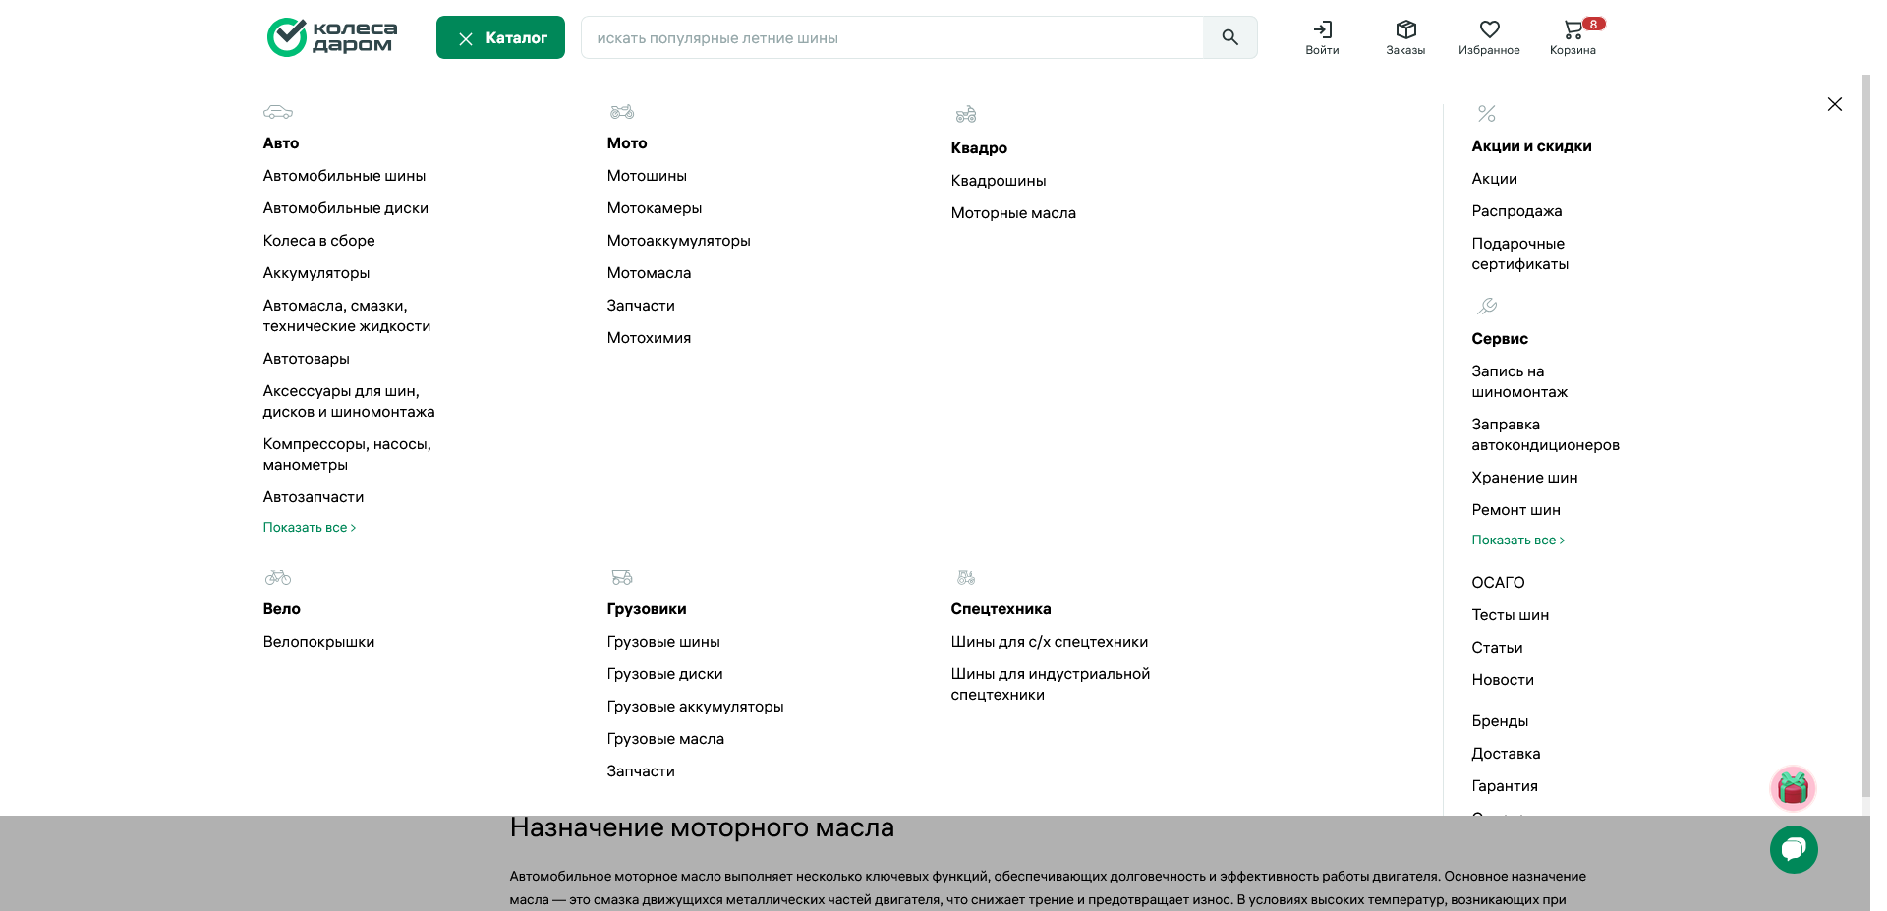Screen dimensions: 1887x911
Task: Click the green Каталог button
Action: 500,37
